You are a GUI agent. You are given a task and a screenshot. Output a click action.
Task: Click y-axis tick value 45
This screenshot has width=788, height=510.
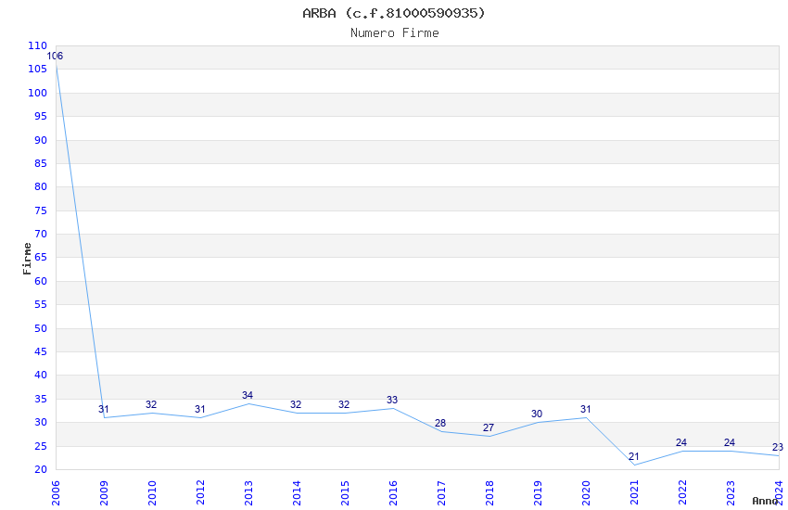point(41,352)
